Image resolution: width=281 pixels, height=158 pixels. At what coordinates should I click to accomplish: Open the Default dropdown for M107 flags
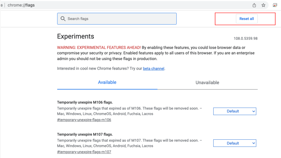[235, 143]
